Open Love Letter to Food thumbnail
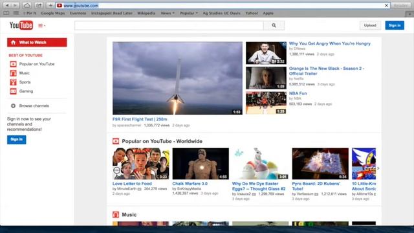414x233 pixels. tap(141, 164)
